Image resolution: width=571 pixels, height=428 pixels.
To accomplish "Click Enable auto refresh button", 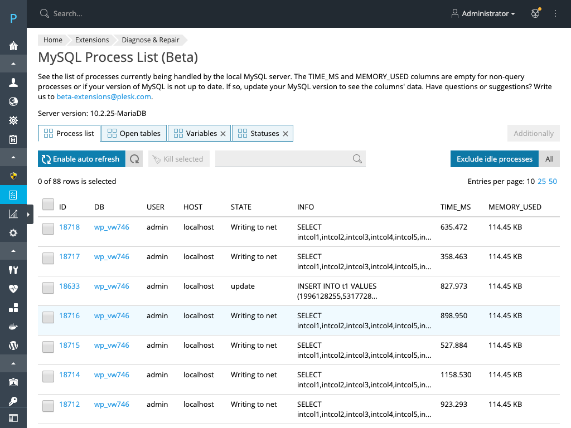I will 81,159.
